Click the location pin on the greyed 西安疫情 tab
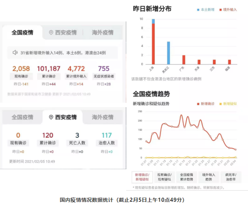The width and height of the screenshot is (248, 208). 51,33
